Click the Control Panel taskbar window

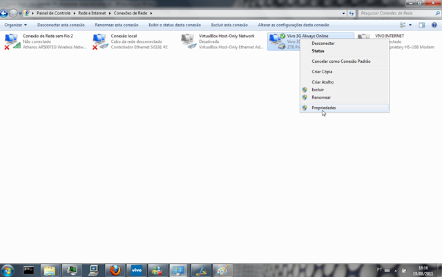coord(179,271)
